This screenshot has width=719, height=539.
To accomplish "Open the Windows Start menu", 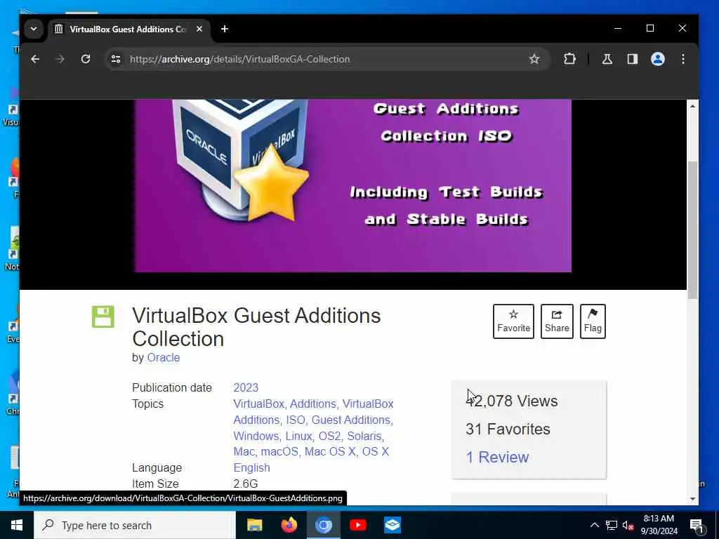I will click(17, 525).
